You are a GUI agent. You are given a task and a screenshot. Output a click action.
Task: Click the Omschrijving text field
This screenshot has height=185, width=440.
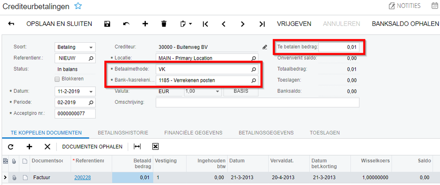pos(257,102)
